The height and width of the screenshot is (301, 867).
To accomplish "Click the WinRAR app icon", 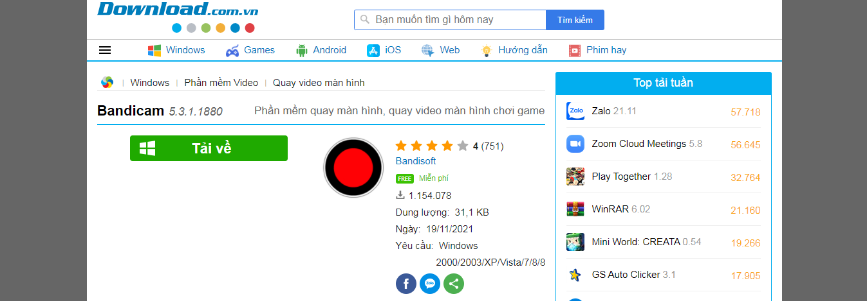I will coord(575,209).
